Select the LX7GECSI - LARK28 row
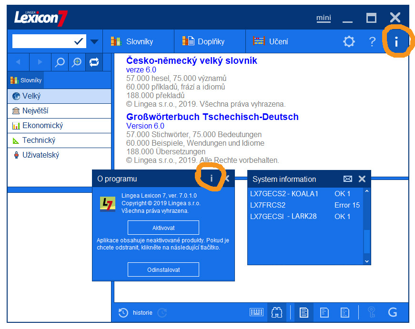 (x=305, y=217)
